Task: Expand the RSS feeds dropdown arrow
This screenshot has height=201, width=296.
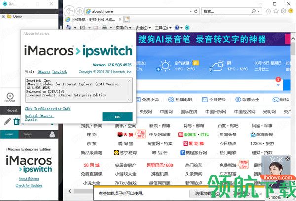Action: point(89,28)
